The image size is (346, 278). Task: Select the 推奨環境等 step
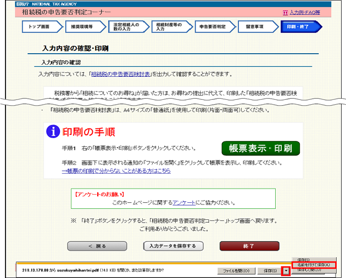[x=86, y=27]
